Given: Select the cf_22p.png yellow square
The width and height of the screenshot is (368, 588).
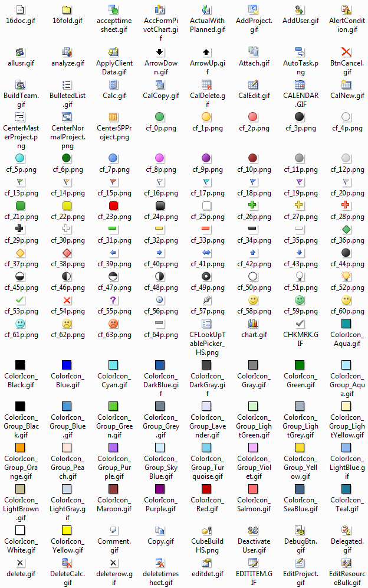Looking at the screenshot, I should click(67, 205).
